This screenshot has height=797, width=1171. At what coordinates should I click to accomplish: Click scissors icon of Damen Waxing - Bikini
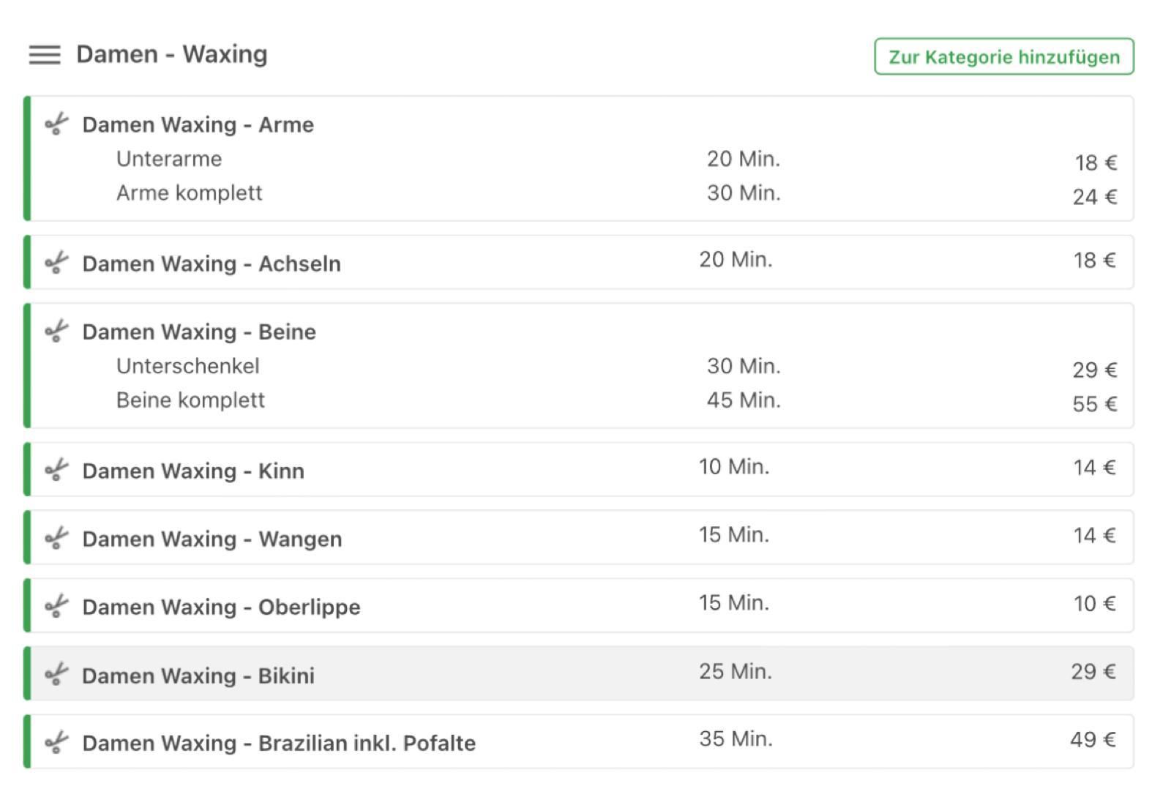pyautogui.click(x=56, y=674)
